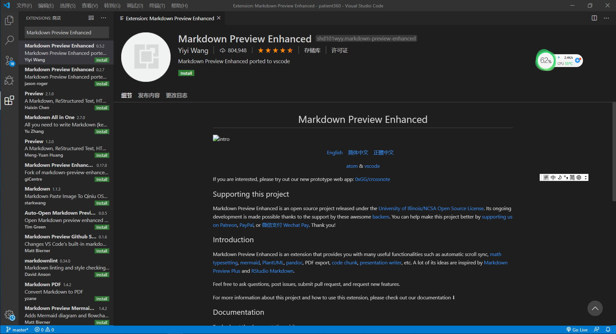Click the English language link

click(334, 152)
